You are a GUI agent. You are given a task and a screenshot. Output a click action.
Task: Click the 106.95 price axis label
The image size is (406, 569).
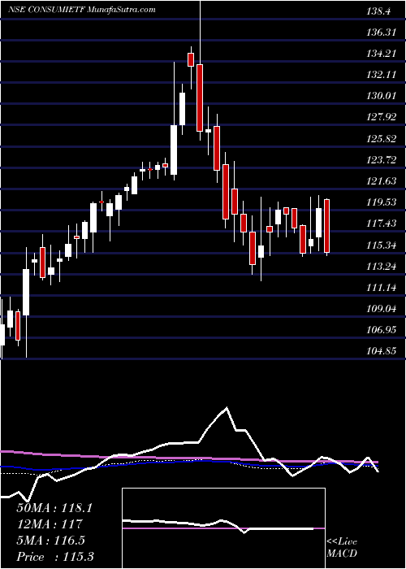coord(381,331)
